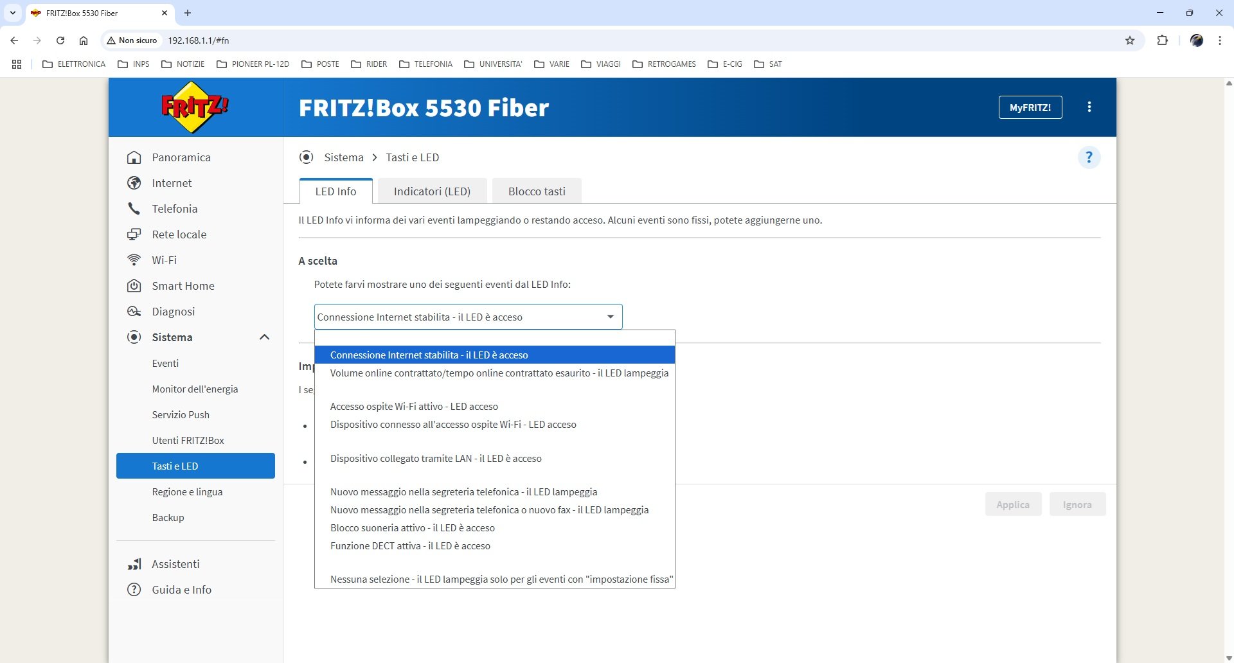
Task: Select 'Blocco suoneria attivo' option
Action: 495,528
